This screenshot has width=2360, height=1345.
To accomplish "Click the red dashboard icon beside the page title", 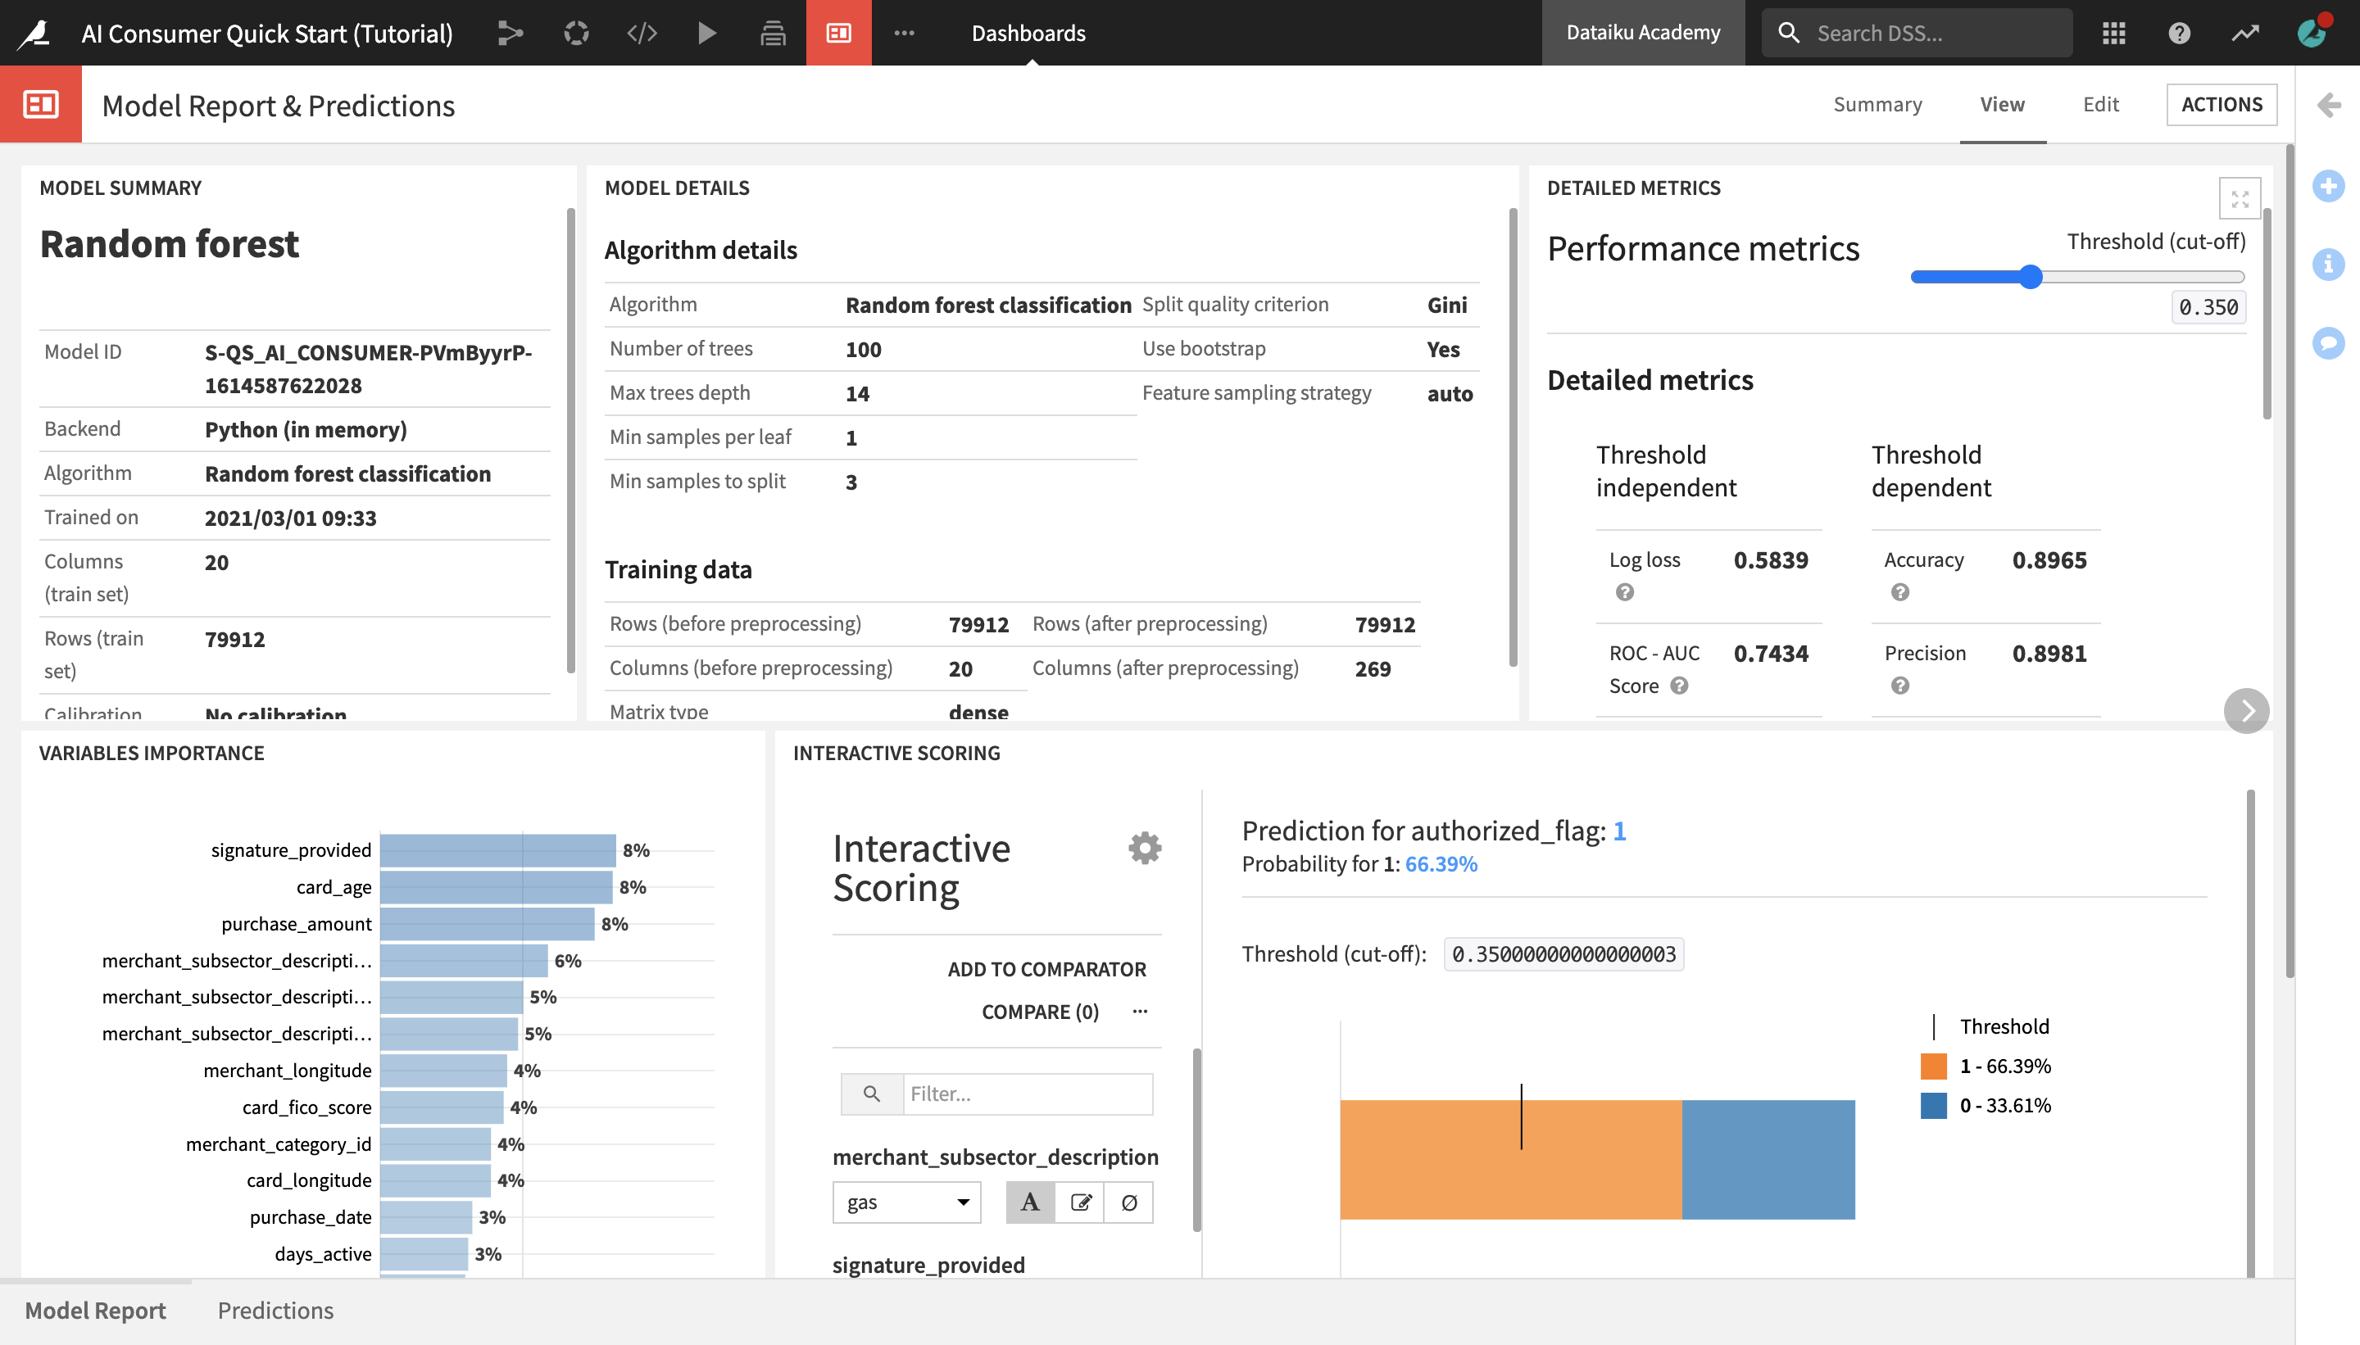I will (x=41, y=104).
